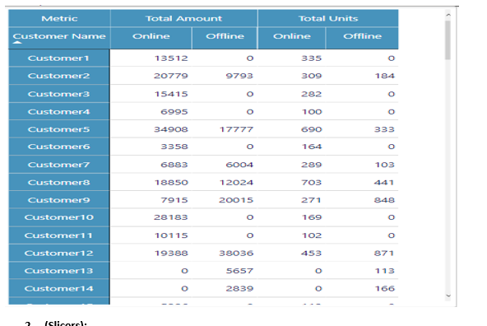Click the value 15415
The height and width of the screenshot is (326, 487).
click(x=171, y=94)
